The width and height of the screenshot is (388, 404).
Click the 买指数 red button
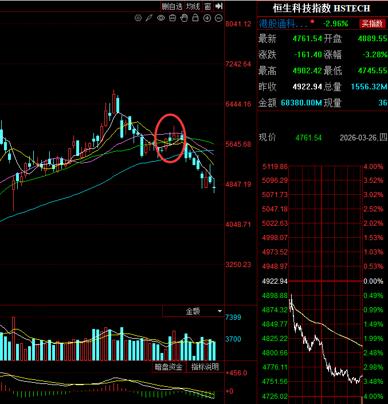(372, 23)
